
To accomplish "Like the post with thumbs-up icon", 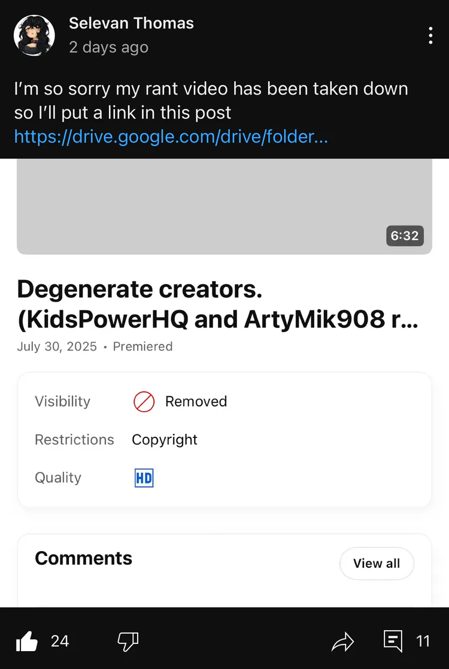I will tap(27, 641).
